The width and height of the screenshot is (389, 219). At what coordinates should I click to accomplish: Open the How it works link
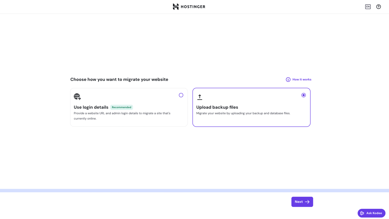(302, 79)
